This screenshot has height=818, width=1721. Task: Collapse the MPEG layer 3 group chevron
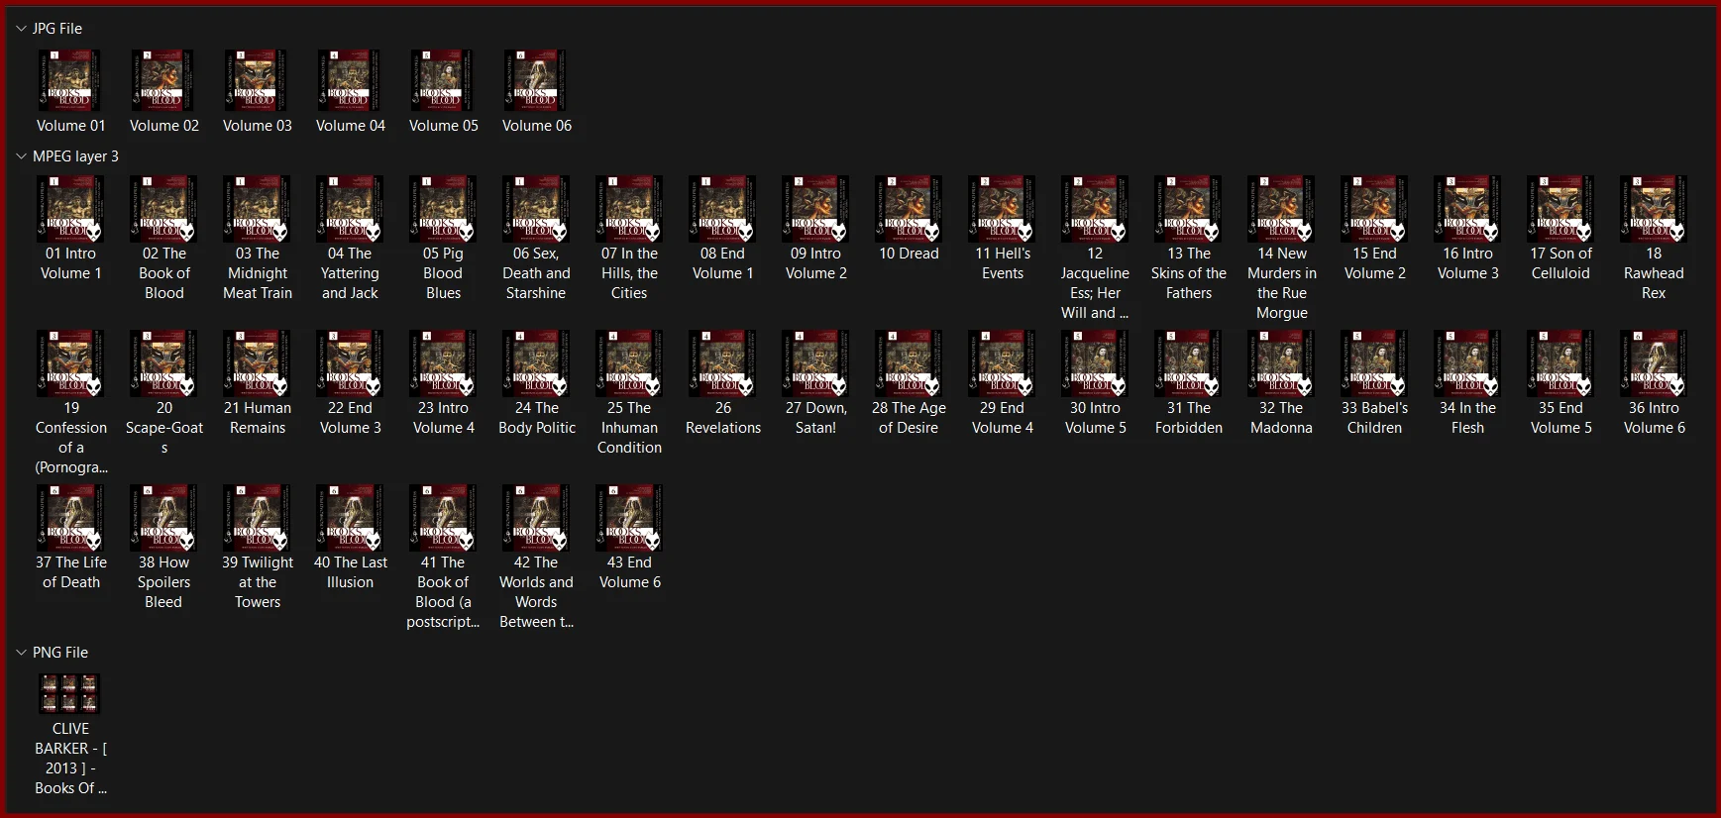point(21,156)
